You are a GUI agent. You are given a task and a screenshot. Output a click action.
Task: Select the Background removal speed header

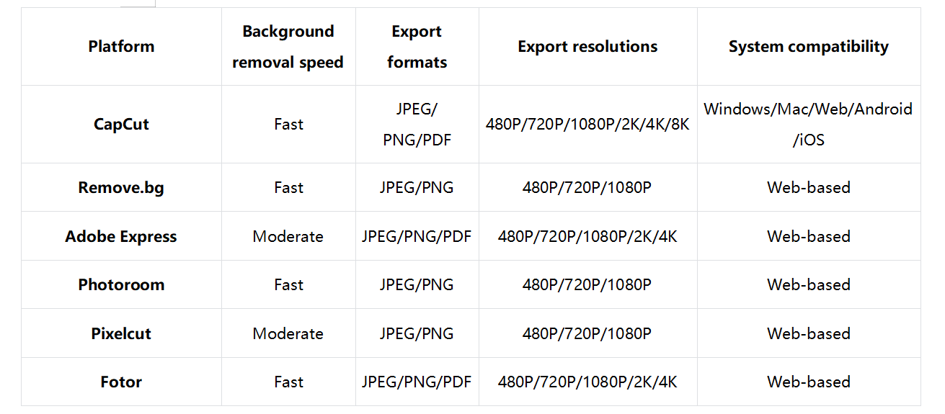[288, 47]
